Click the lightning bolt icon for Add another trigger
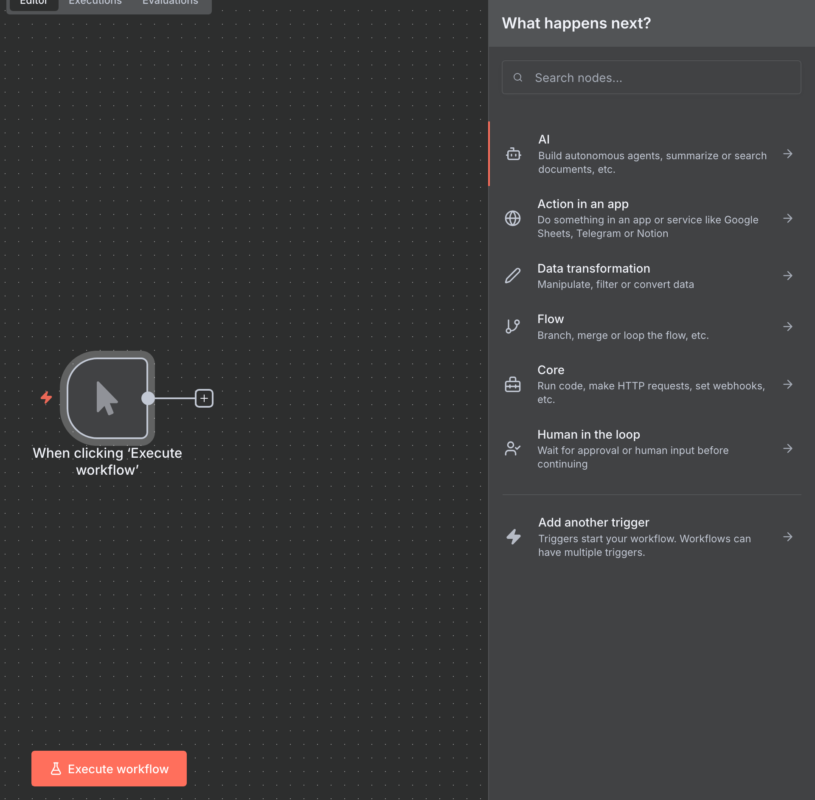The width and height of the screenshot is (815, 800). pos(513,537)
